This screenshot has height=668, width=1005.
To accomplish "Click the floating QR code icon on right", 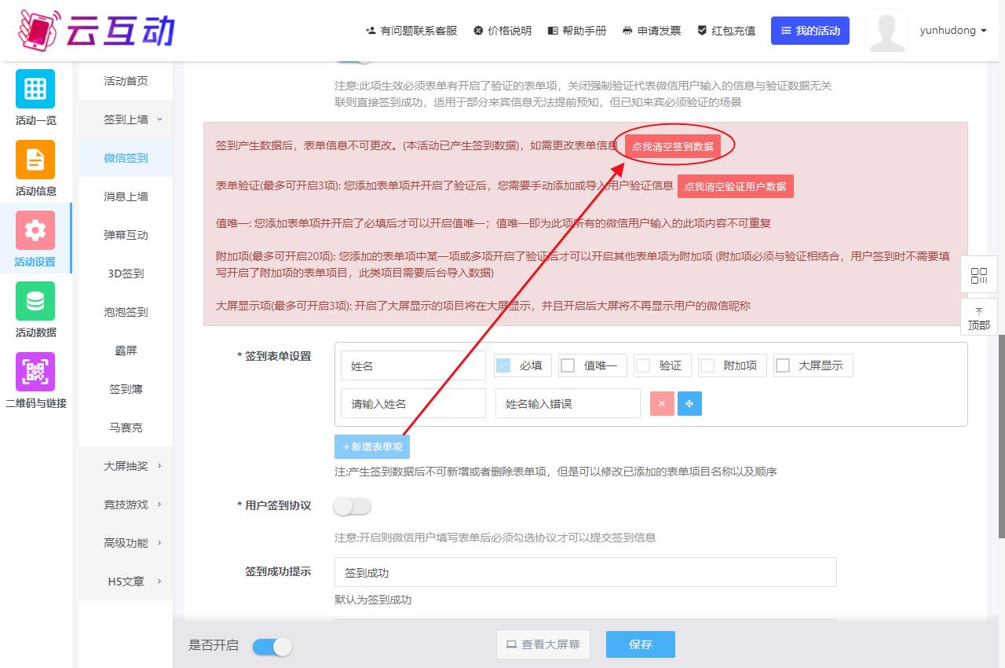I will [978, 276].
